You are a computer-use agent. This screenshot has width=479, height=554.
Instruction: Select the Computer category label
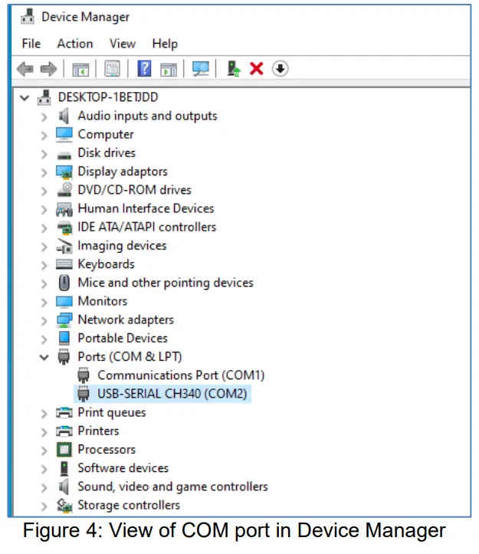click(106, 135)
